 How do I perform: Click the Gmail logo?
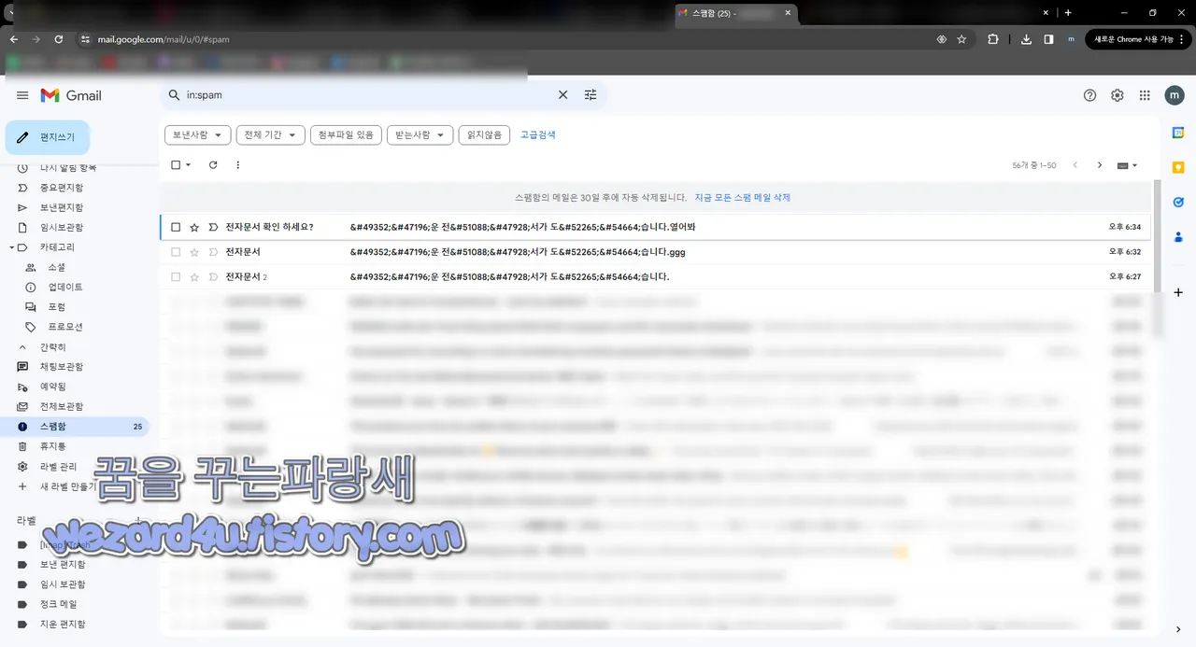[71, 95]
